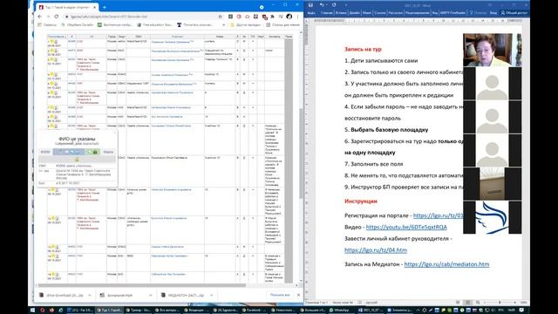
Task: Open the youtu.be video link in Word
Action: (x=406, y=227)
